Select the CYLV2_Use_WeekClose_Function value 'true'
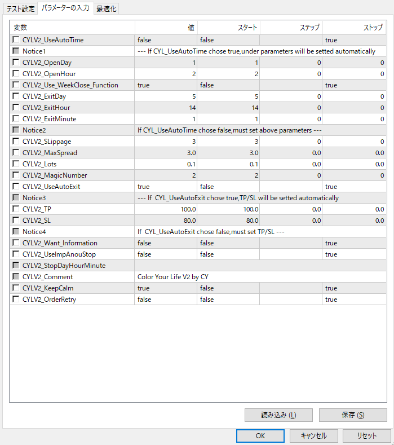The width and height of the screenshot is (394, 445). click(x=166, y=85)
